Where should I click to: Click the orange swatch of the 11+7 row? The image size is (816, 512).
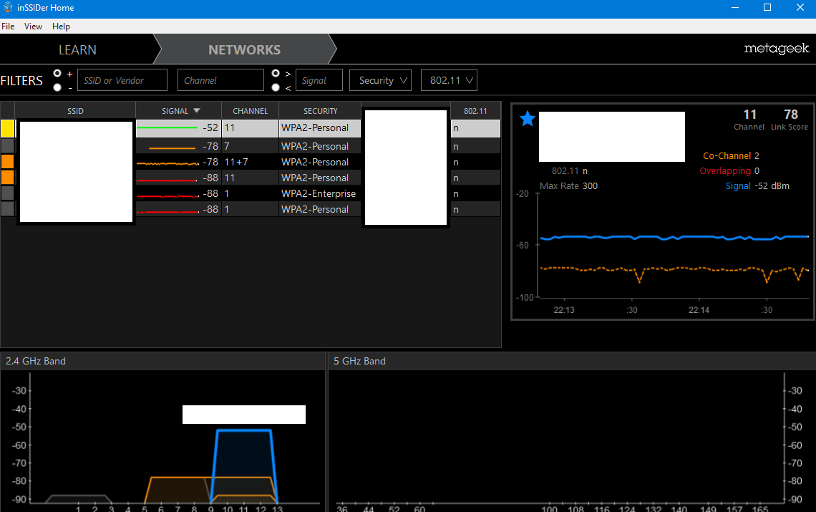tap(7, 161)
